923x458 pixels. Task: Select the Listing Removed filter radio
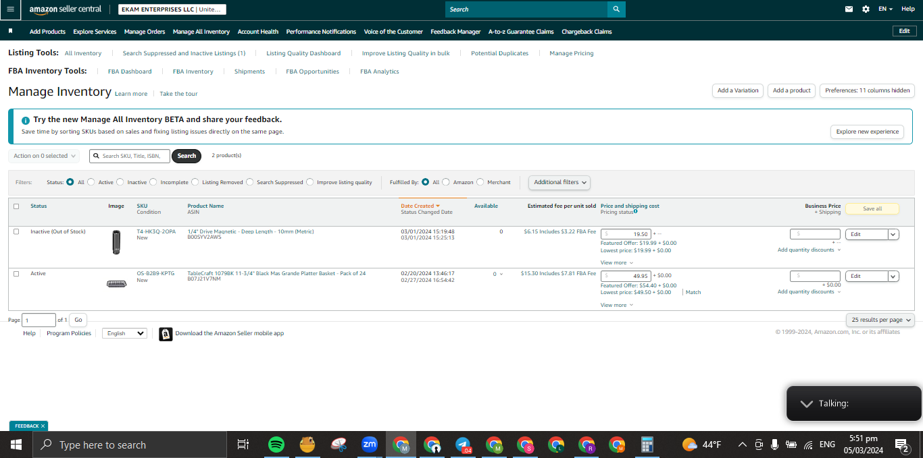tap(195, 182)
